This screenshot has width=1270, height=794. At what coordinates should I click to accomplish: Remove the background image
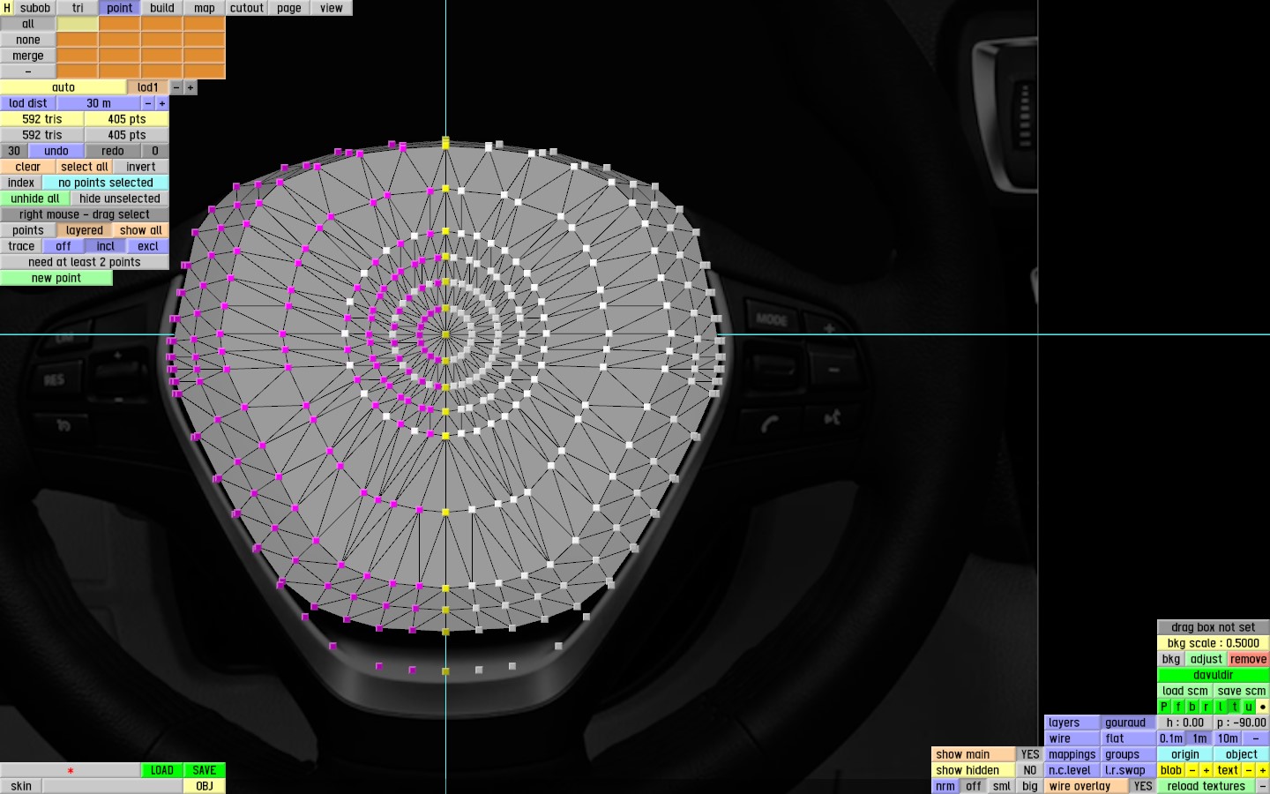tap(1249, 659)
